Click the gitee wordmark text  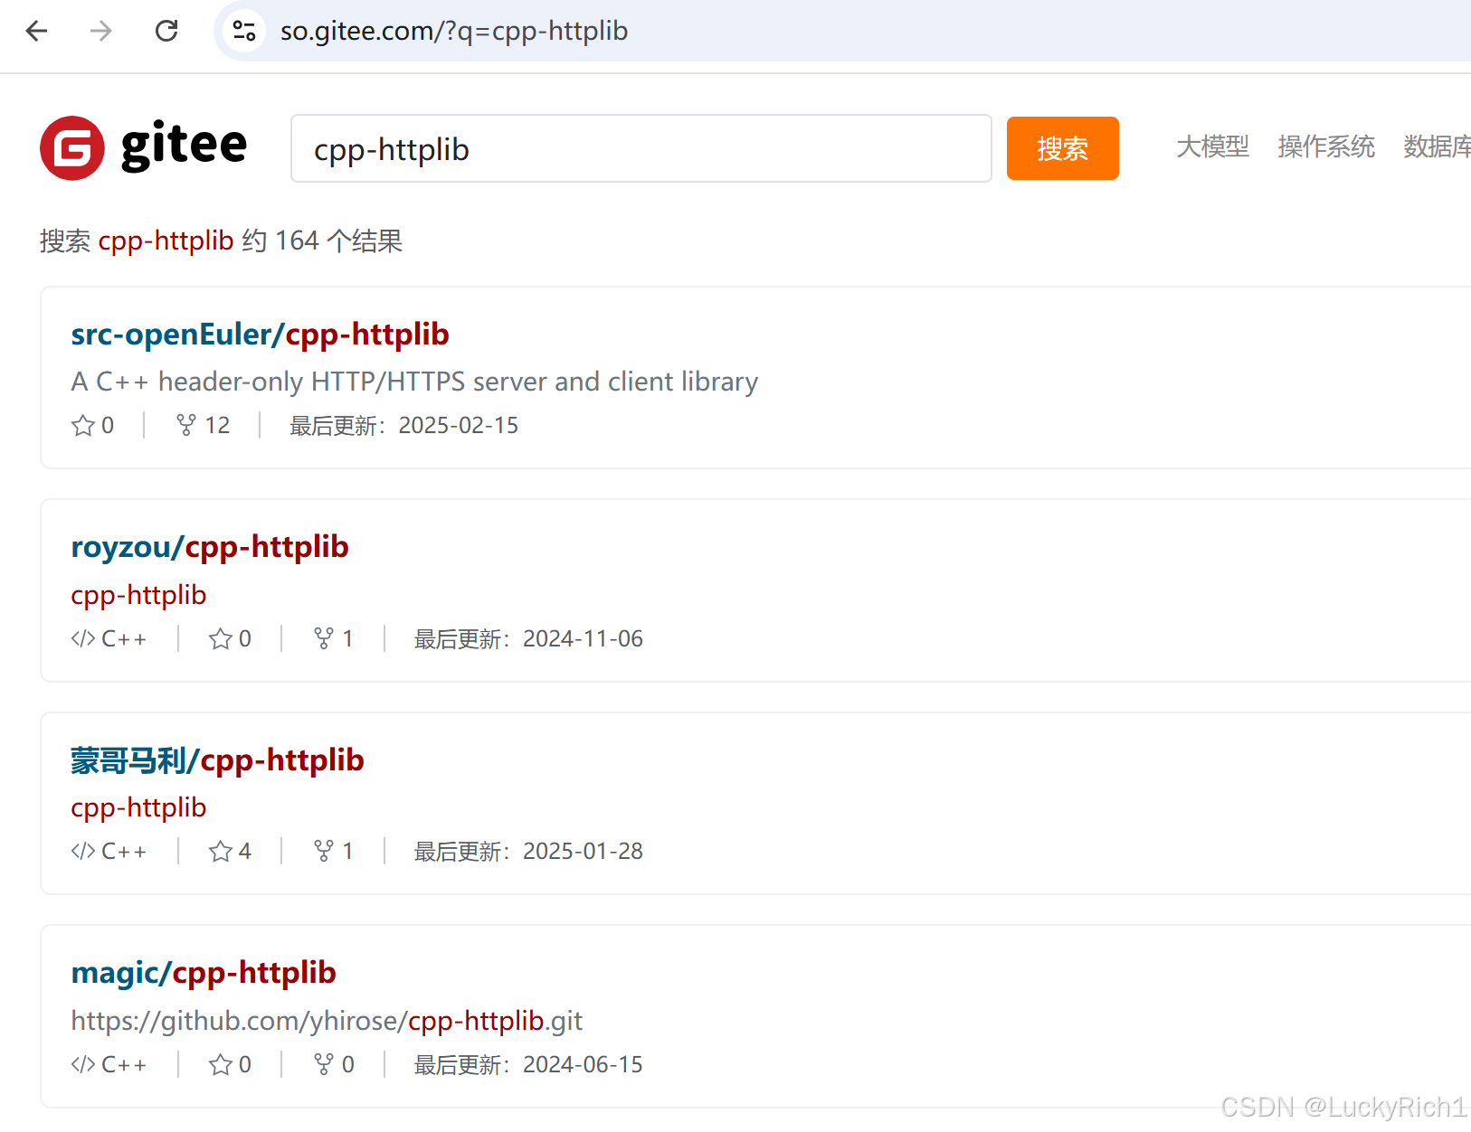pos(184,146)
